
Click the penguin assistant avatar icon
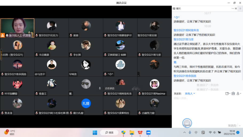pos(187,123)
